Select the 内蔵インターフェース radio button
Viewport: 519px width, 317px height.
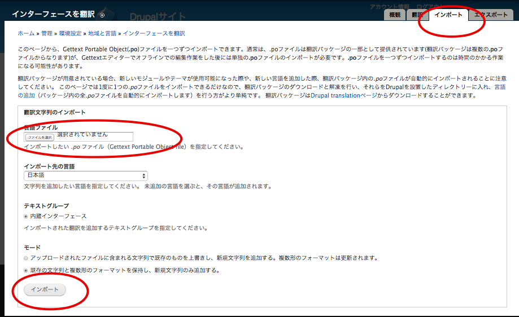click(27, 216)
